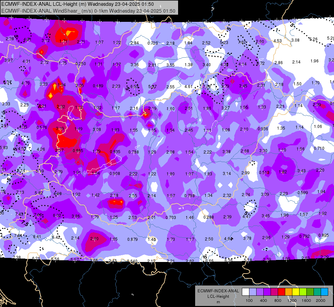Click the wind shear value 0.792

pyautogui.click(x=304, y=236)
